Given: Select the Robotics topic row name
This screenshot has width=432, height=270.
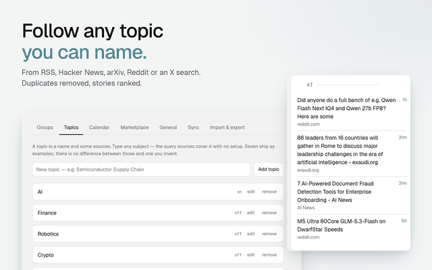Looking at the screenshot, I should click(48, 234).
